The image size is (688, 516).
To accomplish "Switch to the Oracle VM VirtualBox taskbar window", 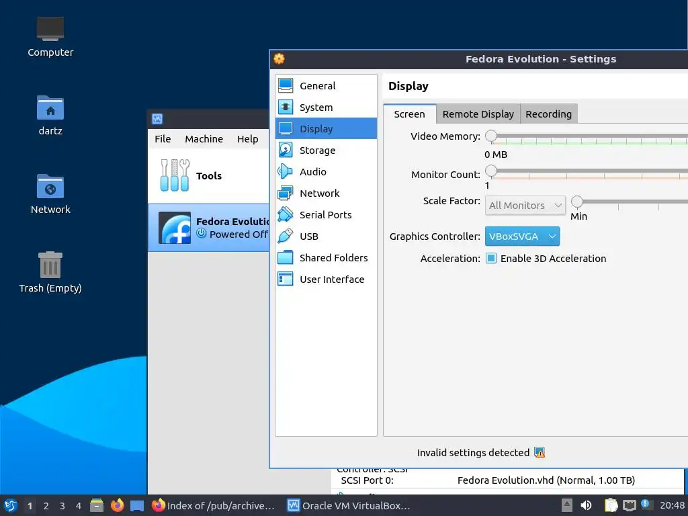I will click(349, 505).
